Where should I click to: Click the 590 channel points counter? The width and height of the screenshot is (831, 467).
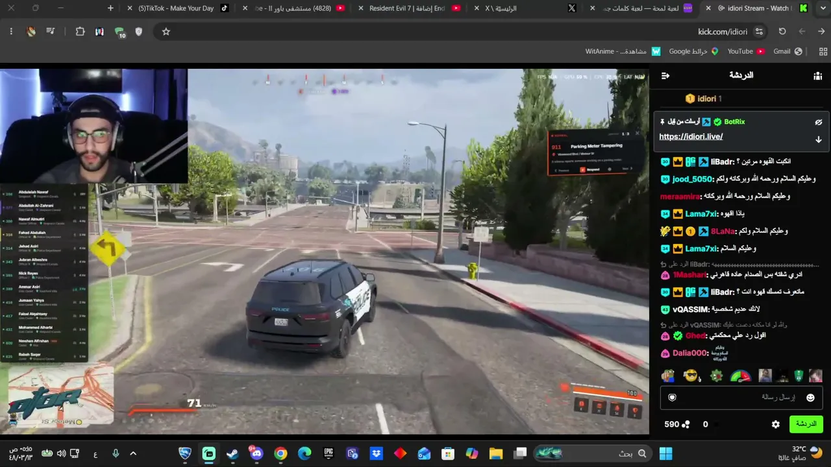click(x=677, y=424)
